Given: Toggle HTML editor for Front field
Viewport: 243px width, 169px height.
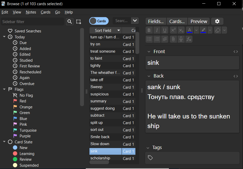Looking at the screenshot, I should tap(236, 52).
